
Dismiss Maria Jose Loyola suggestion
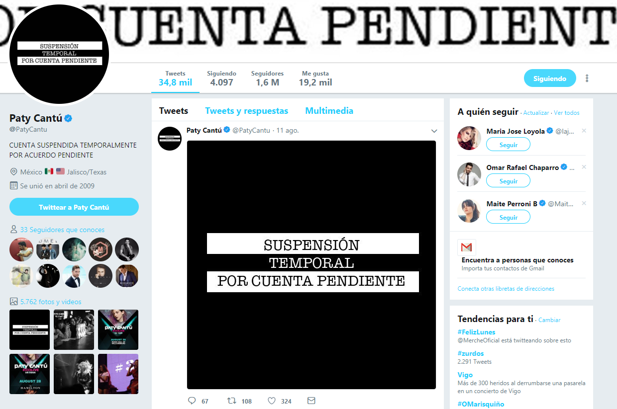584,131
